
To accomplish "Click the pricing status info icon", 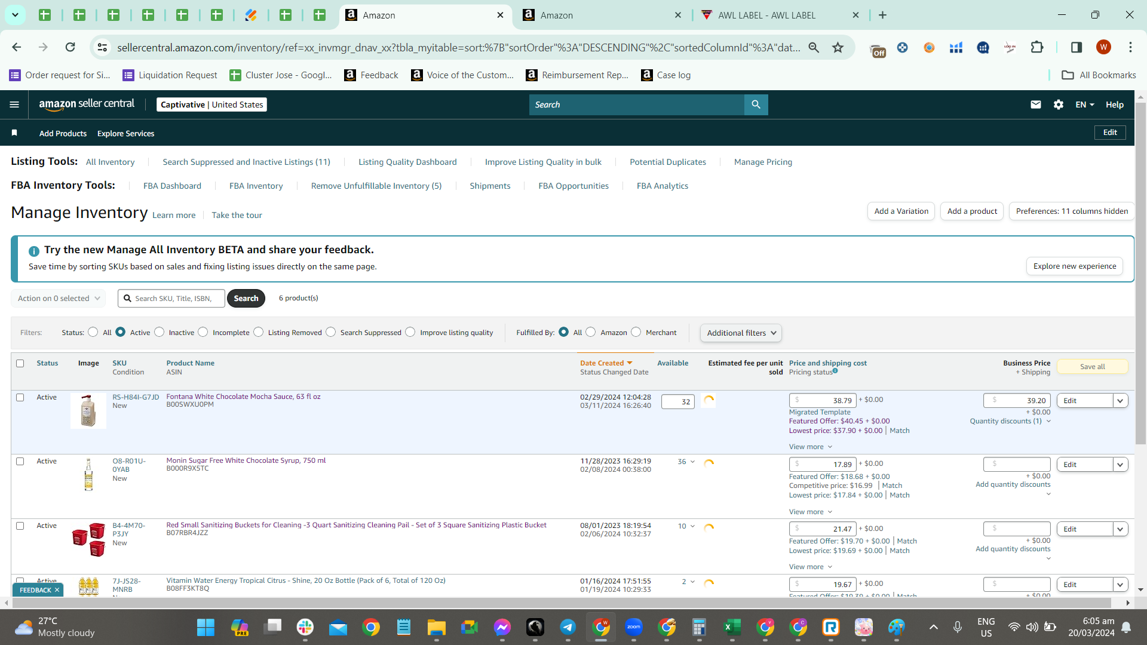I will [835, 371].
